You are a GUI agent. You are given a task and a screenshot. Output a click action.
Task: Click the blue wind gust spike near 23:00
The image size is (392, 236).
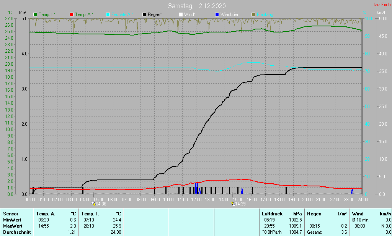(352, 191)
